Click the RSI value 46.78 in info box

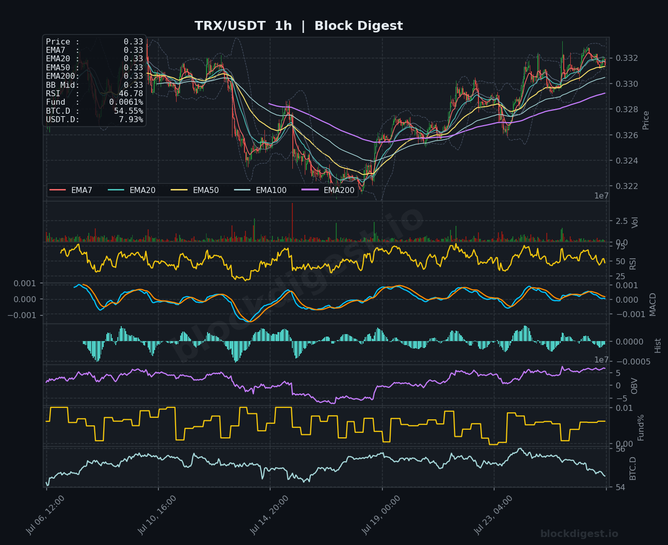click(131, 94)
